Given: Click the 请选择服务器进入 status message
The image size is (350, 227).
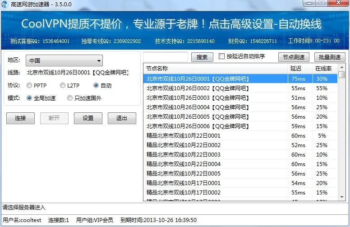Looking at the screenshot, I should click(x=24, y=207).
